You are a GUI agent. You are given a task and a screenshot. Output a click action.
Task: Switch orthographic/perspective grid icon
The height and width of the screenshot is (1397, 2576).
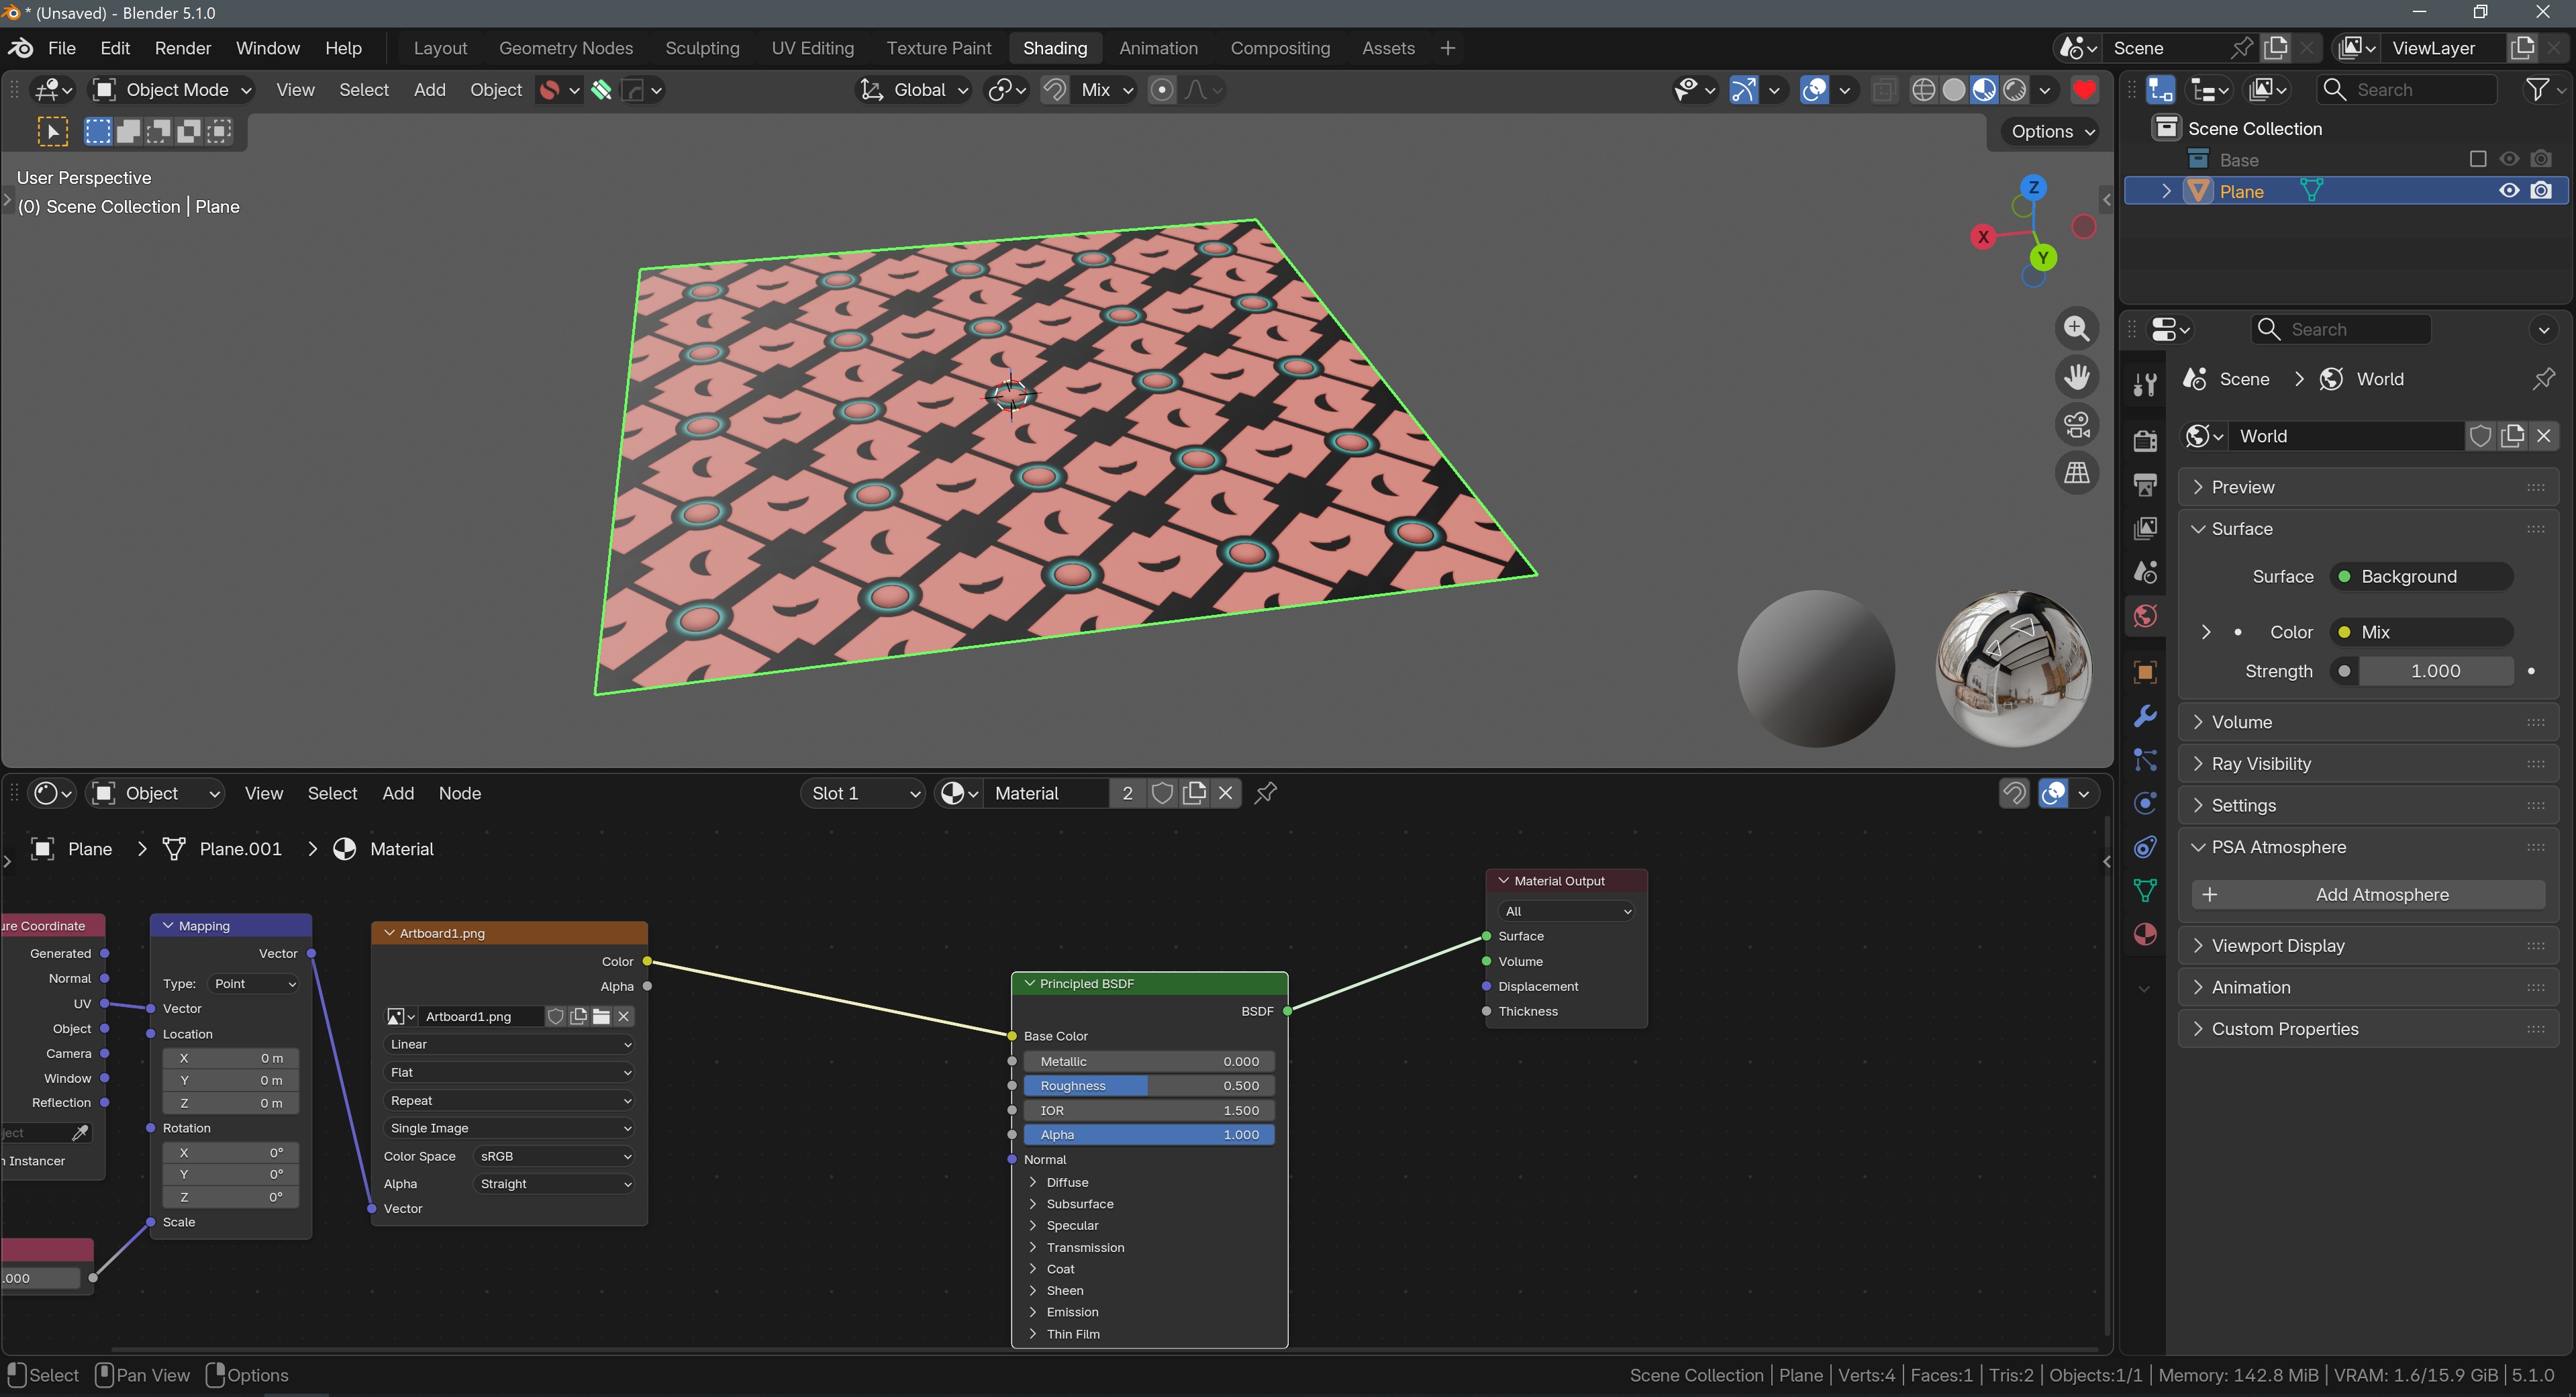click(x=2077, y=472)
